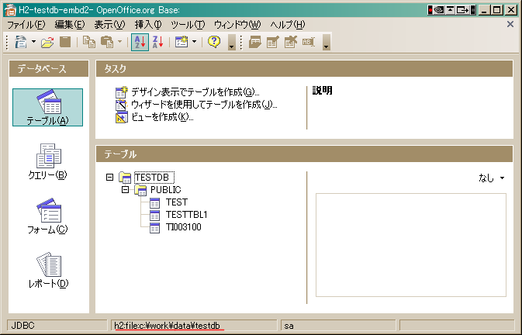Viewport: 522px width, 335px height.
Task: Open the 挿入(I) menu
Action: (148, 25)
